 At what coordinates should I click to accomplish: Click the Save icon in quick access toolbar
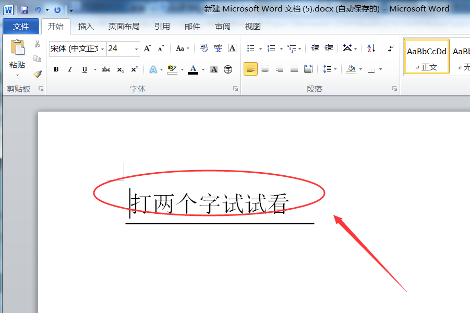(24, 9)
